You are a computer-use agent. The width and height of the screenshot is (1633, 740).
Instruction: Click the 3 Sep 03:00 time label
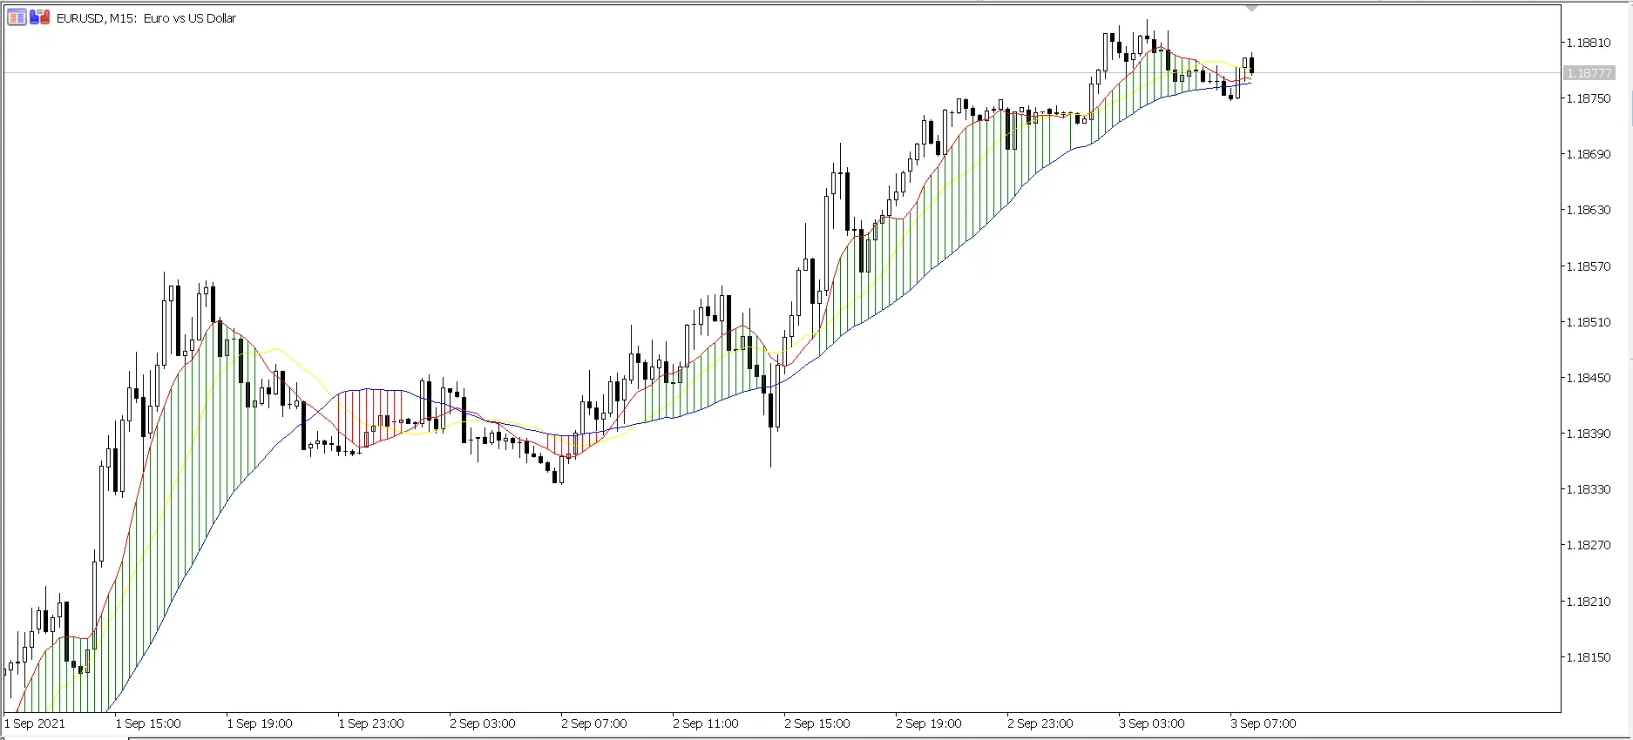1152,723
